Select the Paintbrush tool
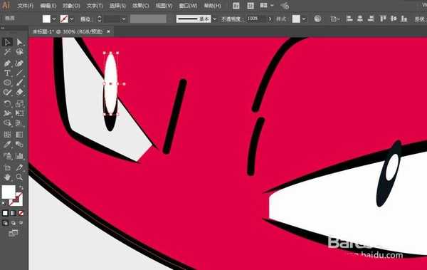Image resolution: width=427 pixels, height=270 pixels. [19, 83]
